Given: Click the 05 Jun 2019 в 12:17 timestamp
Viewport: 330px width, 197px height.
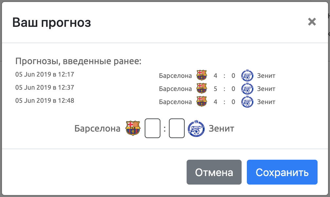Looking at the screenshot, I should tap(45, 74).
